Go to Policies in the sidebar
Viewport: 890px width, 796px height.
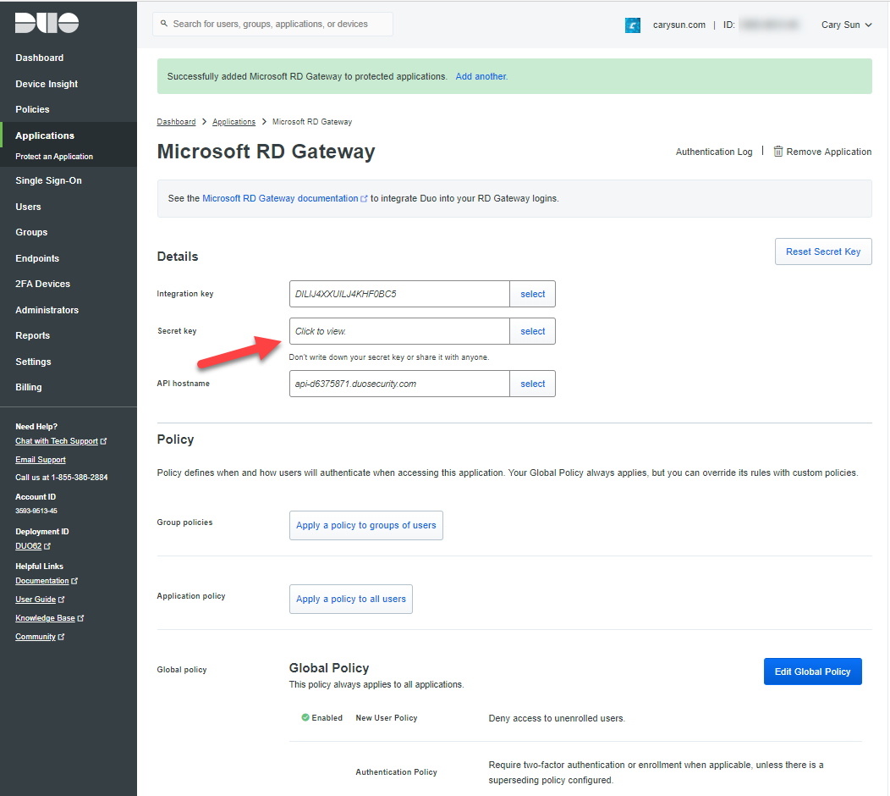[x=32, y=109]
